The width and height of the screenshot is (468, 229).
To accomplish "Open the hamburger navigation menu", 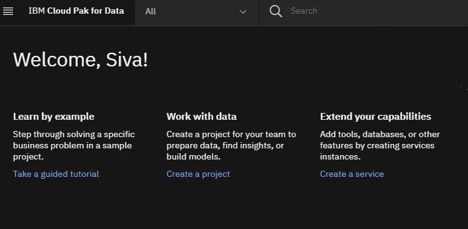I will click(8, 11).
